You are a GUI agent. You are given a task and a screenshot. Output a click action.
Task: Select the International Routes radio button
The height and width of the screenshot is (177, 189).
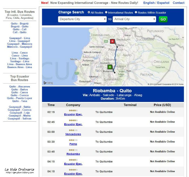point(106,12)
